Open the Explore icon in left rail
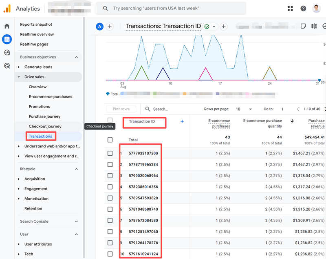This screenshot has height=259, width=326. (x=7, y=52)
